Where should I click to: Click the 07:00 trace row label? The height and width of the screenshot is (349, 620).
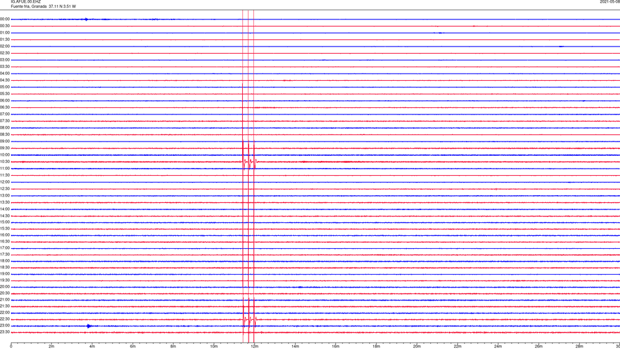pyautogui.click(x=5, y=114)
